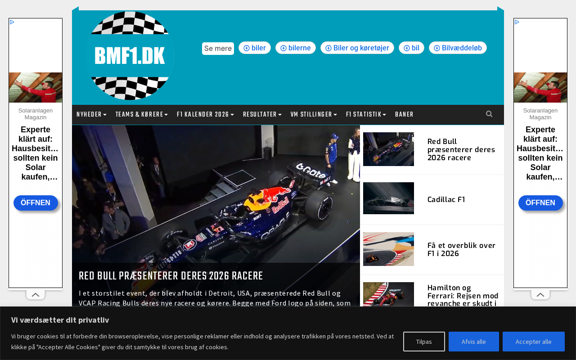Click the right ad's solar installer image
This screenshot has width=576, height=360.
pyautogui.click(x=540, y=87)
